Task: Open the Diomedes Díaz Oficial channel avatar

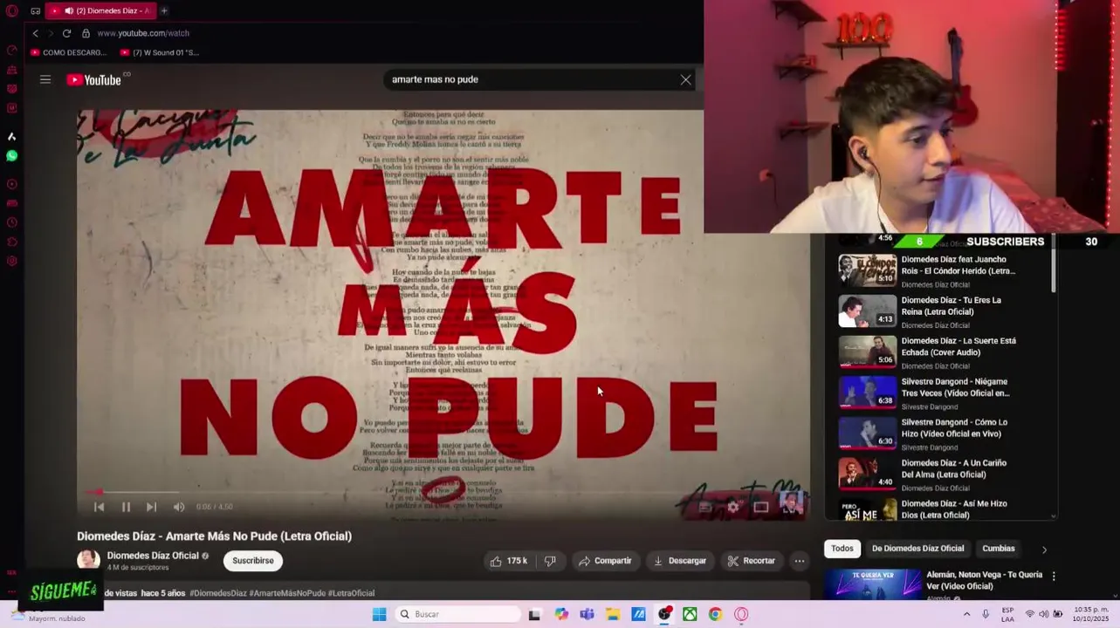Action: tap(88, 560)
